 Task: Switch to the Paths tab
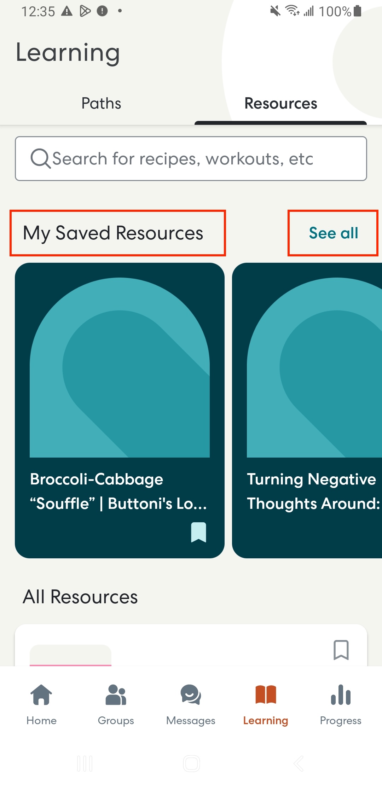101,103
